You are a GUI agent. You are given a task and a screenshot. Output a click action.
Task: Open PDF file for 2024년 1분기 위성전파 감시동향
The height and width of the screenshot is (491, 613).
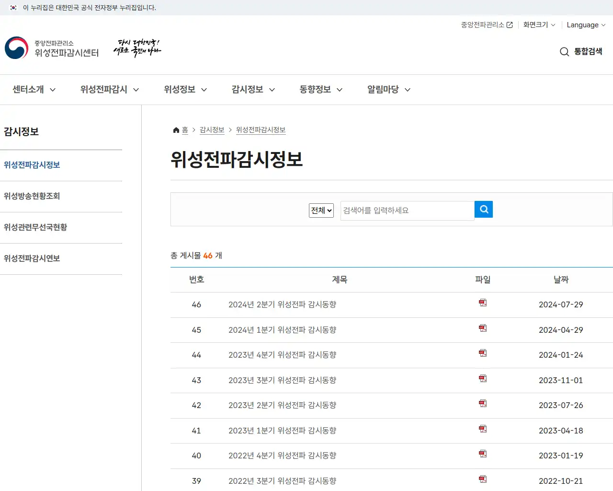click(483, 328)
